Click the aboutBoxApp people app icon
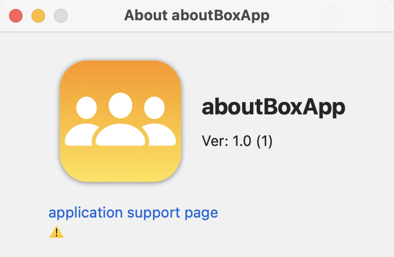Viewport: 394px width, 257px height. (120, 121)
